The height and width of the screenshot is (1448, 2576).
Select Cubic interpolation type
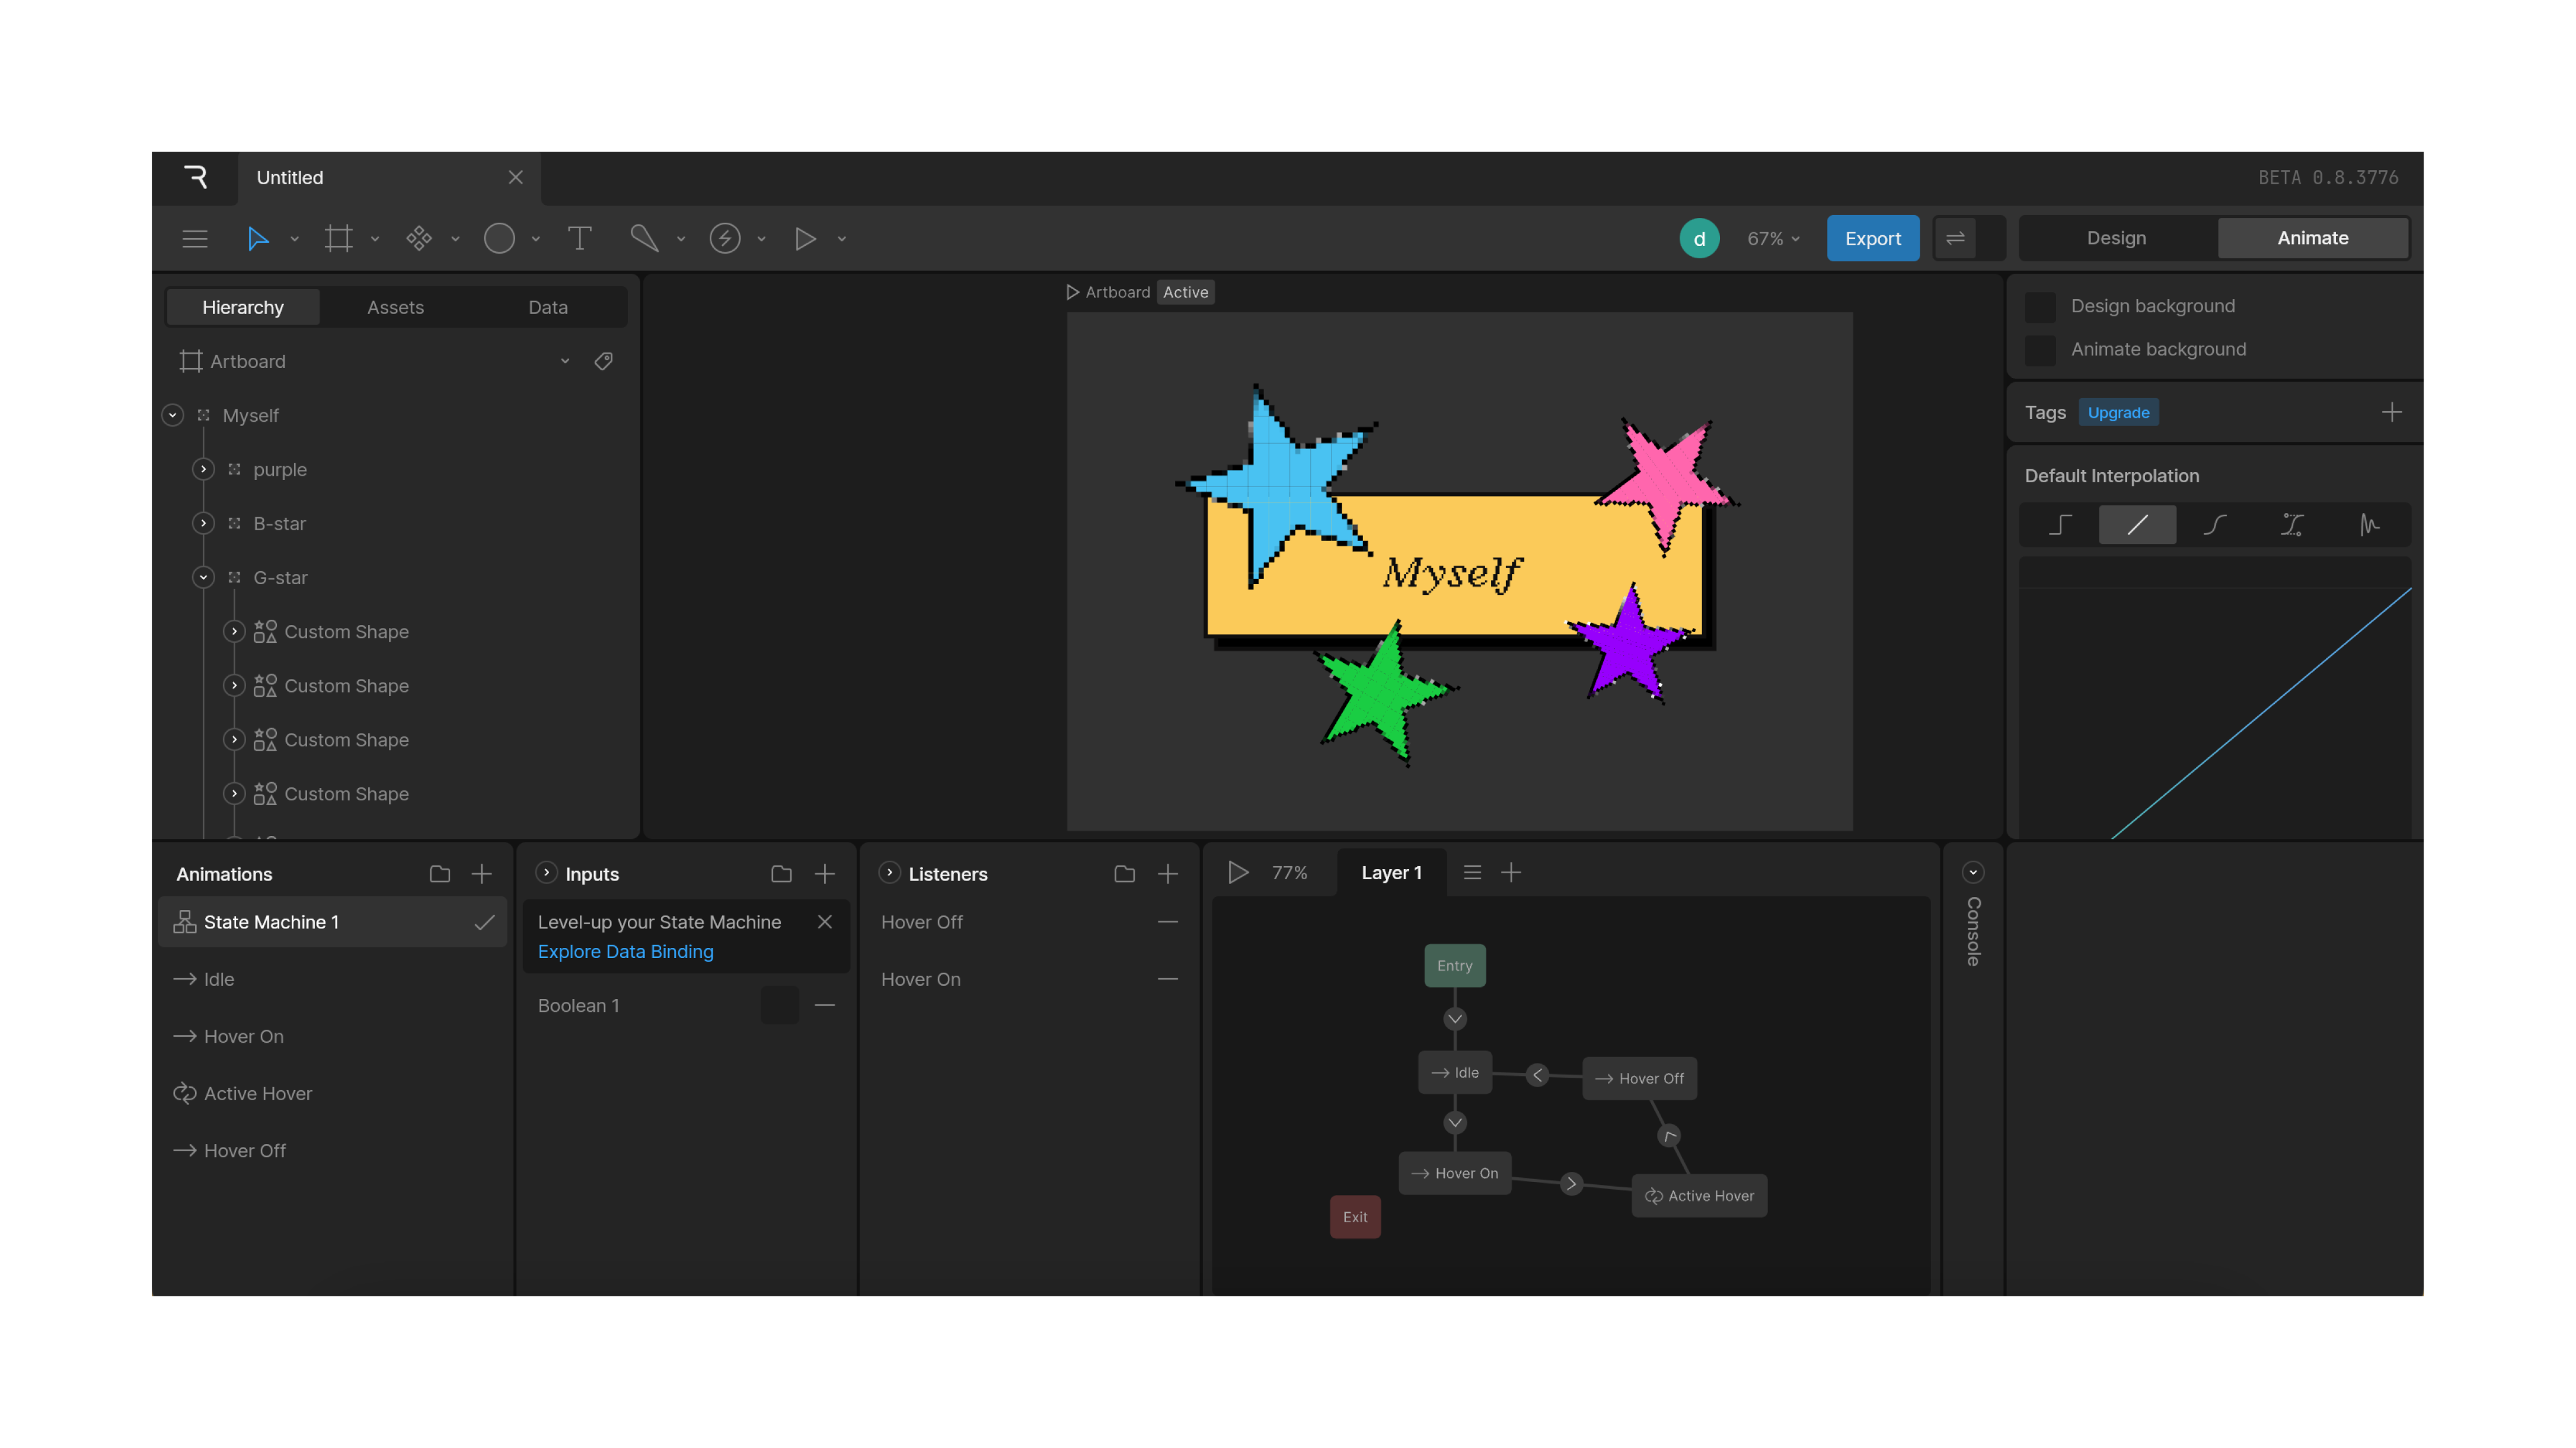(2215, 525)
